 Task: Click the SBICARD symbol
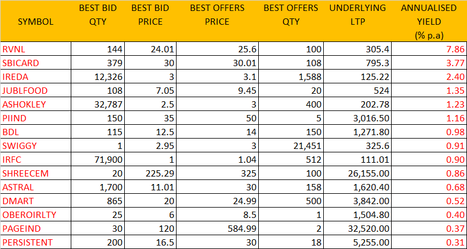click(x=18, y=63)
